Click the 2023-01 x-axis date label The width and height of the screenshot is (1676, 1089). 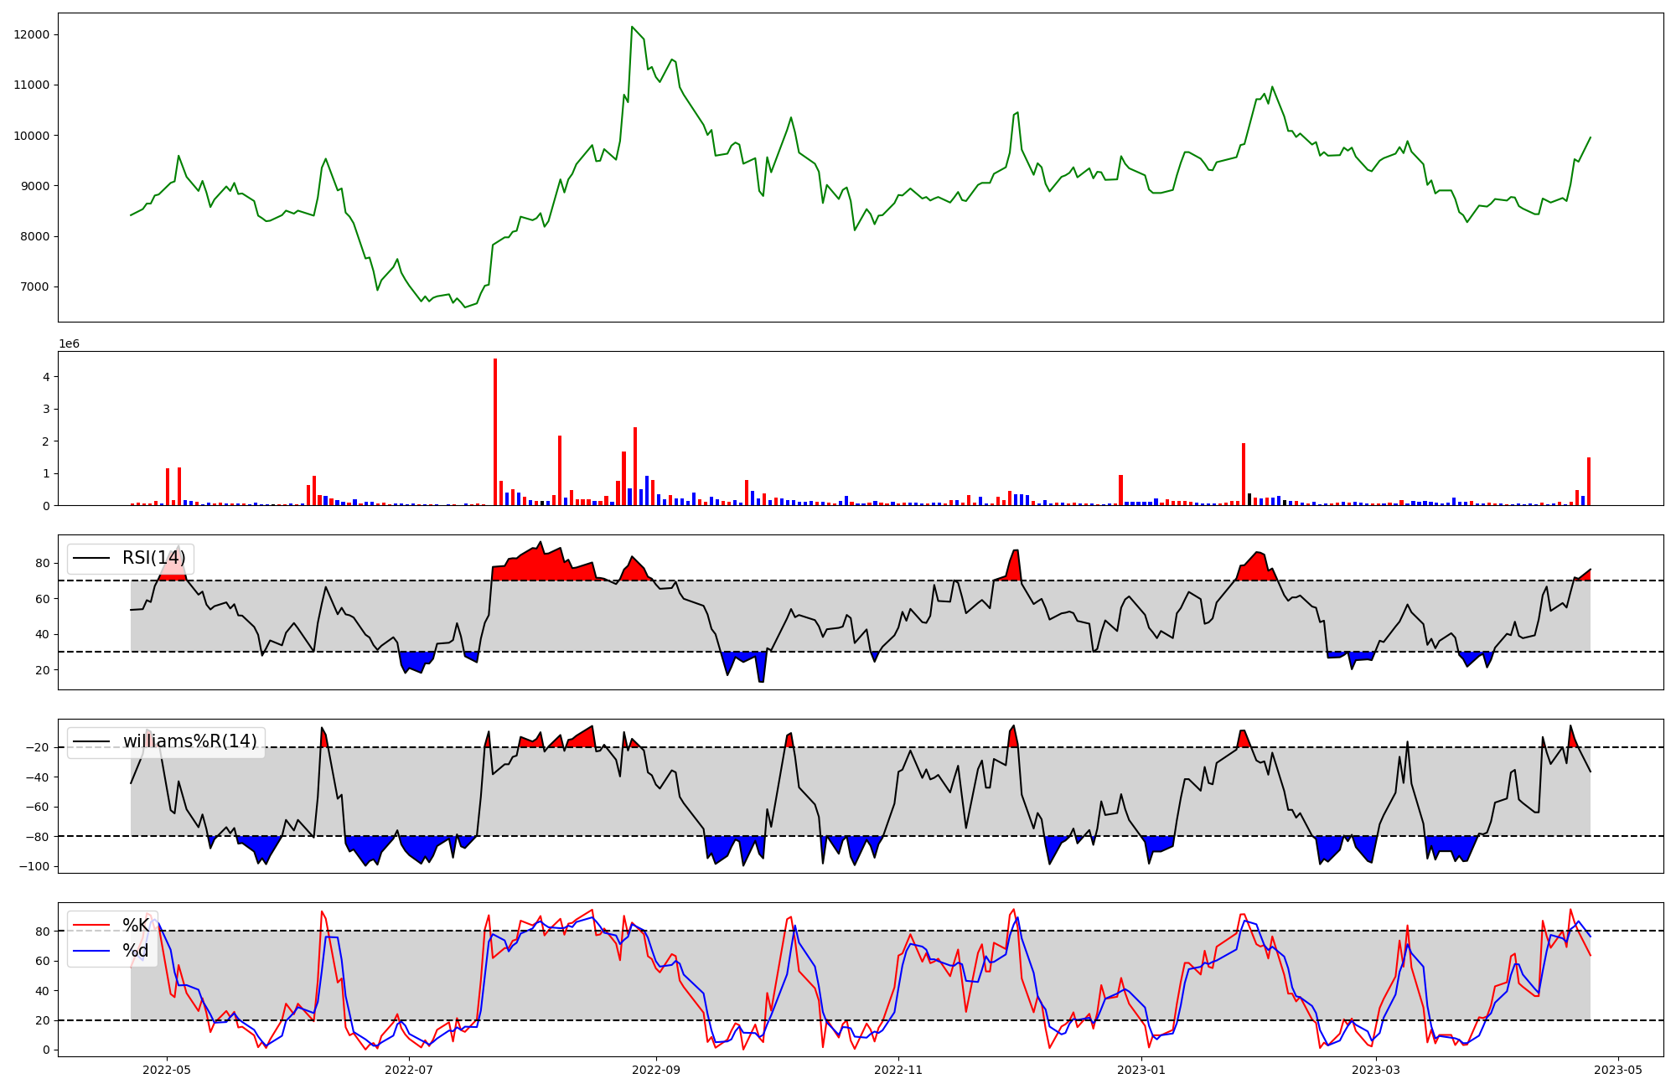[1141, 1070]
